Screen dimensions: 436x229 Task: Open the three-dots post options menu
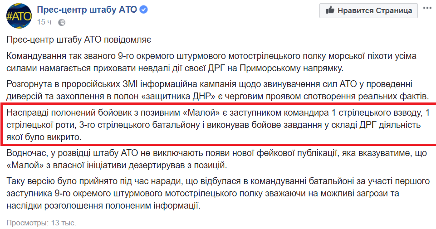tap(427, 8)
